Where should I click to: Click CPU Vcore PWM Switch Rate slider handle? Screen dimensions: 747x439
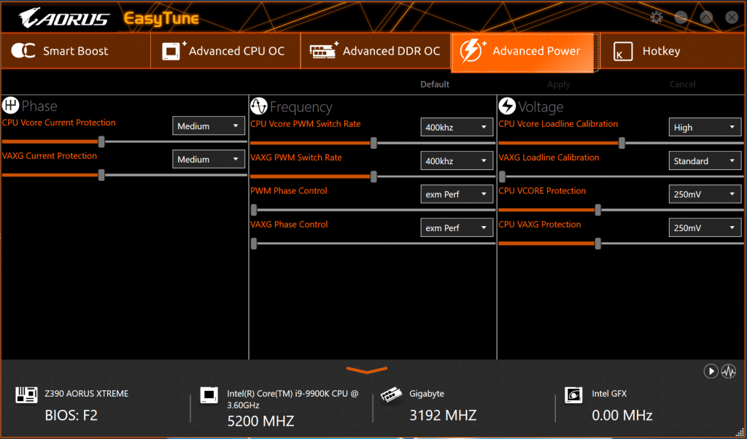pos(373,143)
